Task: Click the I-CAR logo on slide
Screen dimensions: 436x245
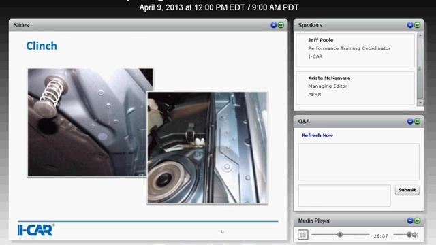Action: point(36,230)
